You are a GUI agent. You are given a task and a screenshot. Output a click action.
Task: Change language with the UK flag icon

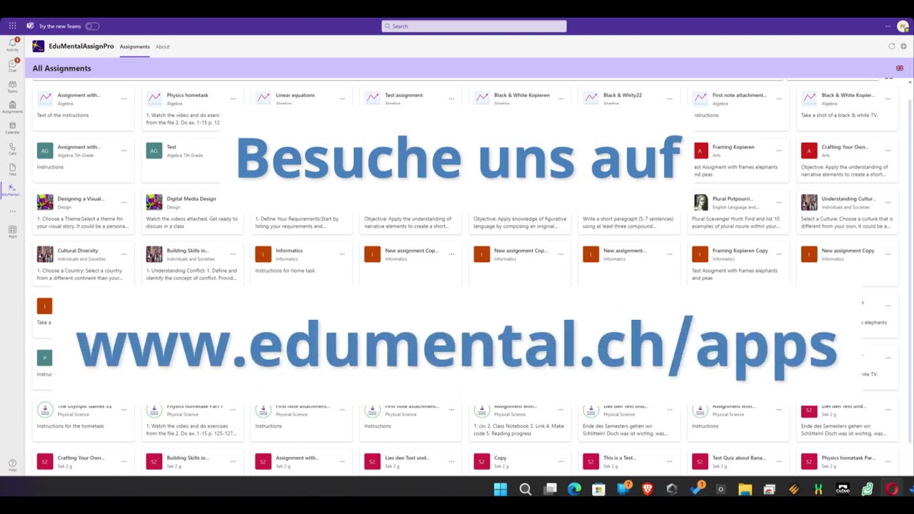coord(900,69)
